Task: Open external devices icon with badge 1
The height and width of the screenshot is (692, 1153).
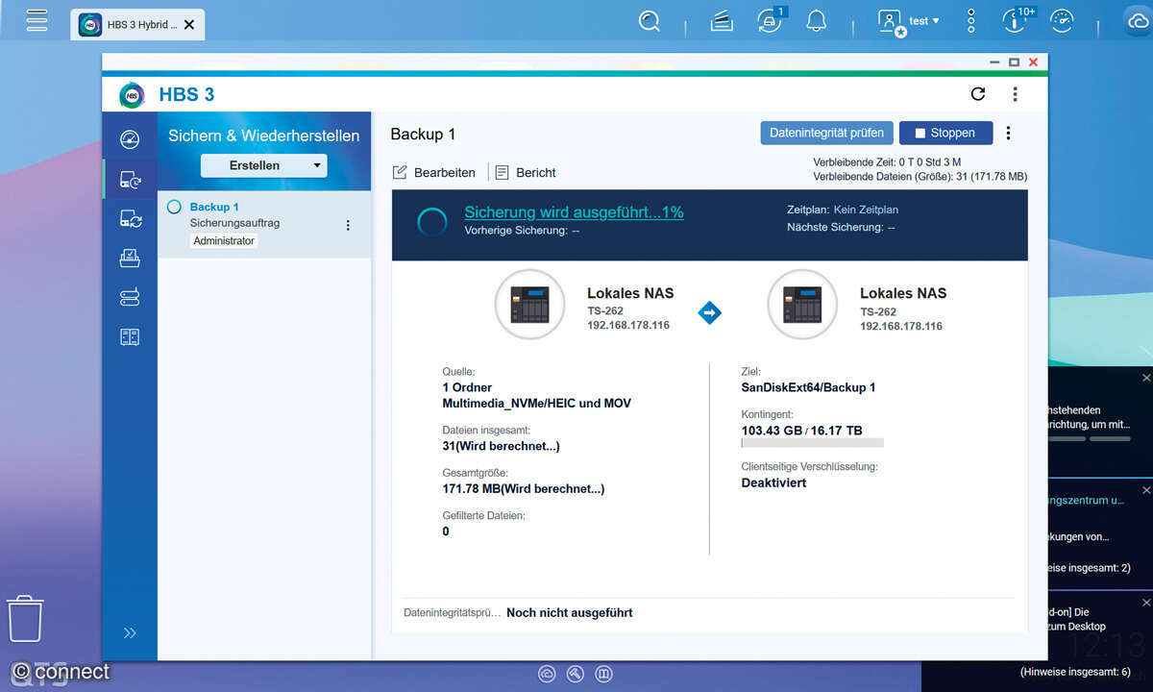Action: tap(772, 20)
